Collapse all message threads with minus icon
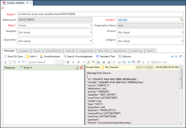The image size is (186, 128). 176,57
